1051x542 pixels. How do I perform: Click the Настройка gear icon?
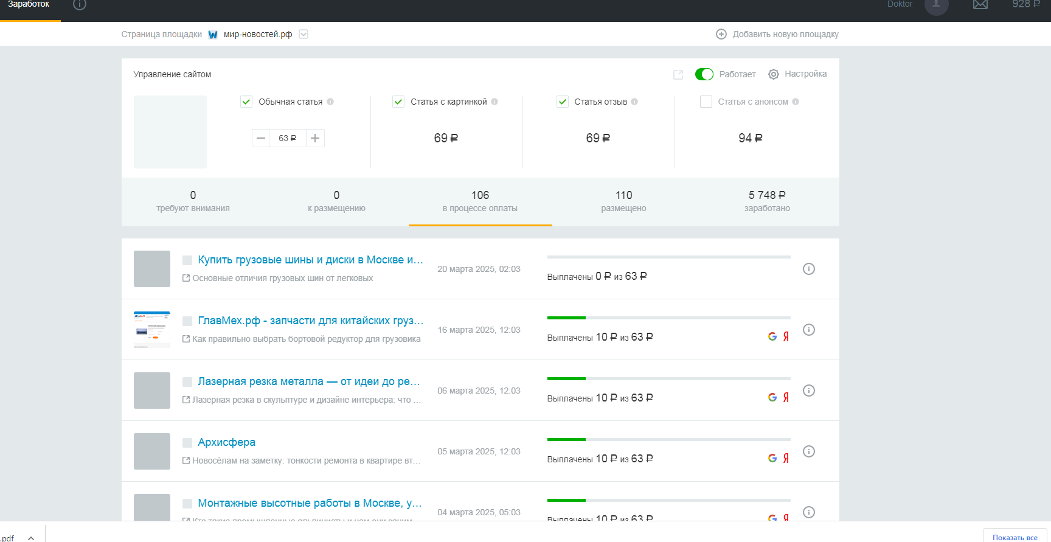(x=774, y=74)
